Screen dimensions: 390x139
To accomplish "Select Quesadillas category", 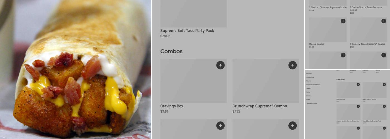I will click(x=310, y=77).
